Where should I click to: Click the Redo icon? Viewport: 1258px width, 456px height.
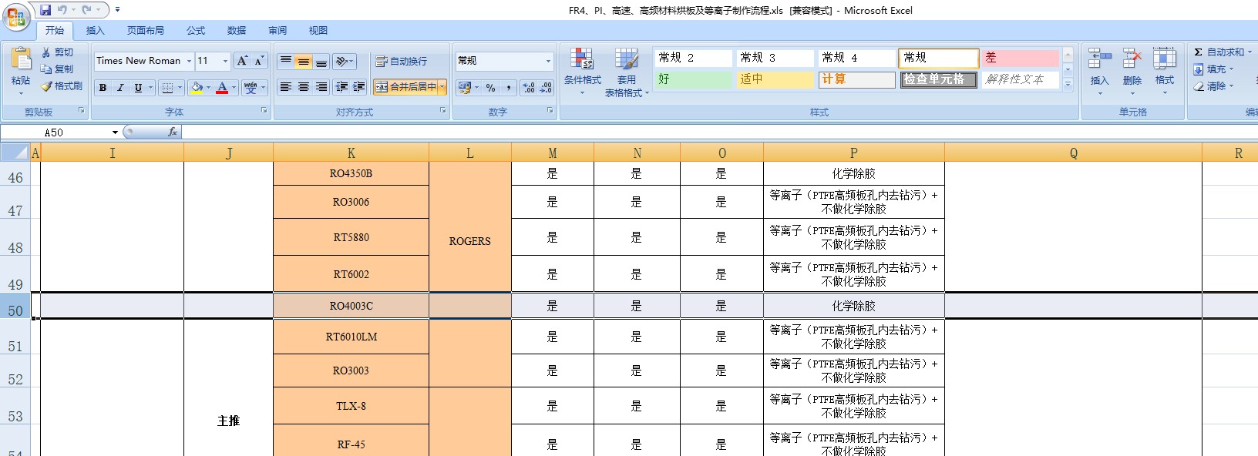pos(86,10)
